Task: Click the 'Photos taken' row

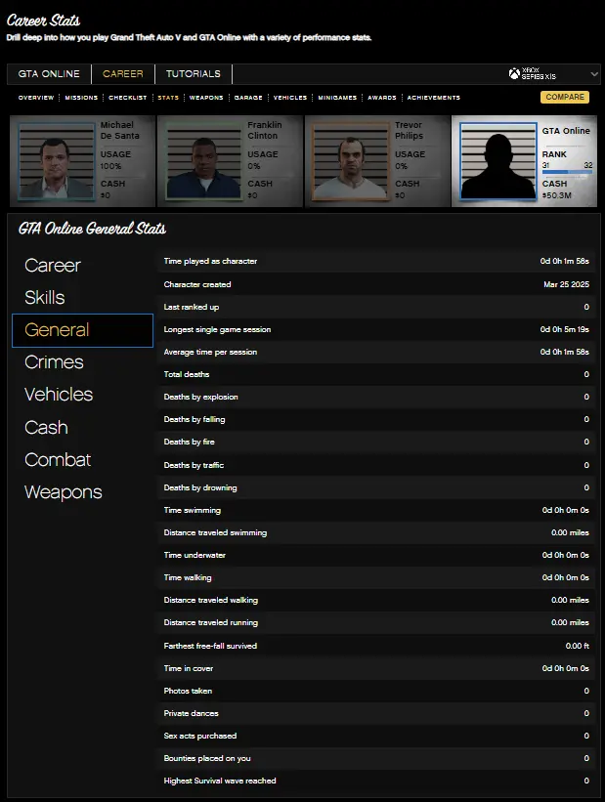Action: [x=376, y=691]
